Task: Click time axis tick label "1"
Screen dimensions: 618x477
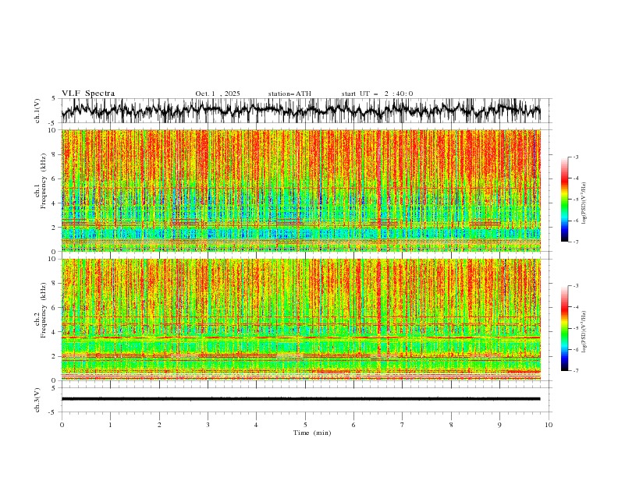Action: click(x=110, y=425)
